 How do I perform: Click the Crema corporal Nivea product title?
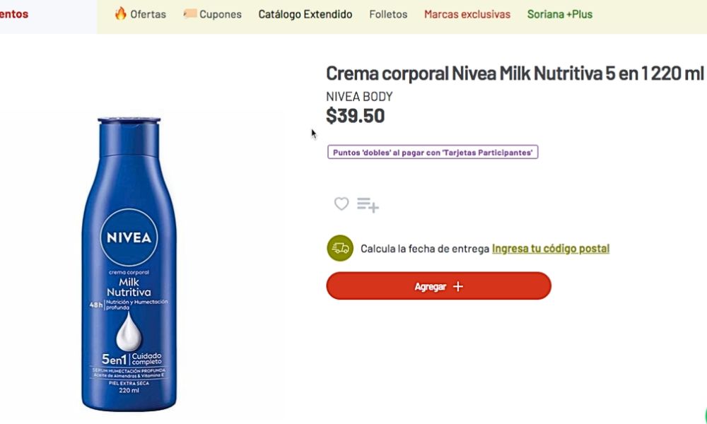coord(515,73)
